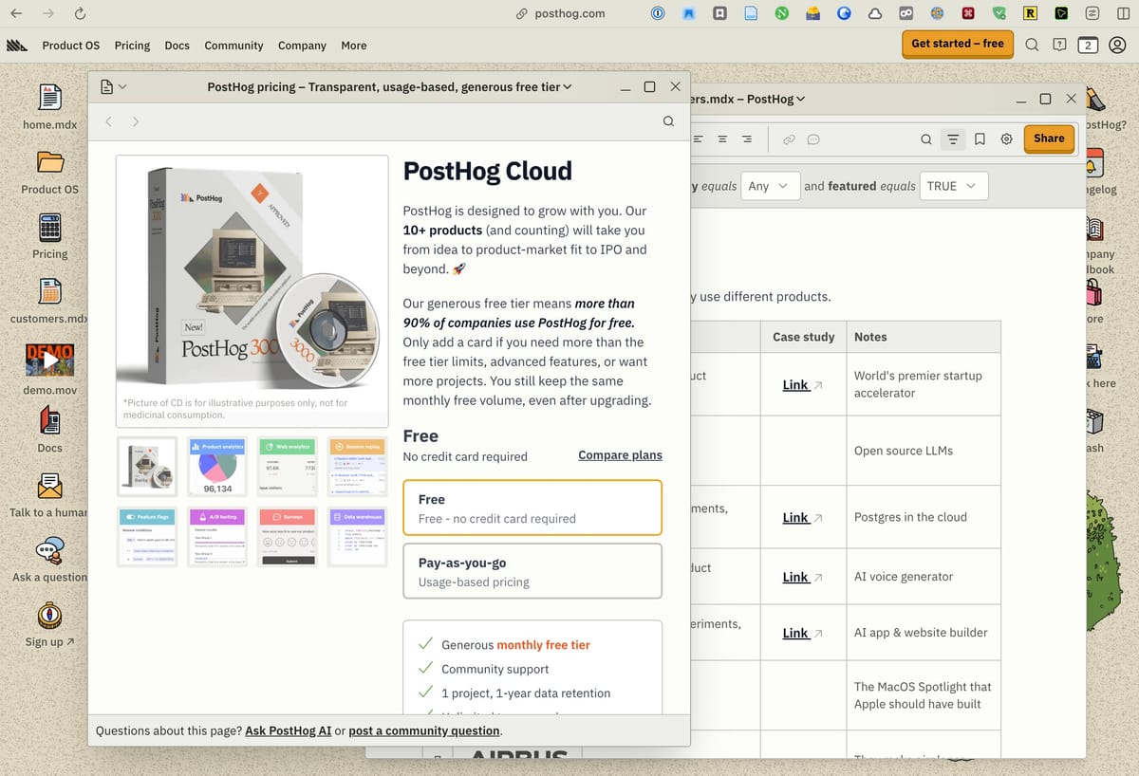Image resolution: width=1139 pixels, height=776 pixels.
Task: Select the Free plan option
Action: click(532, 508)
